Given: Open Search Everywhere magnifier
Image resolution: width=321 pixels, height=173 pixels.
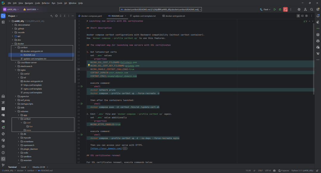Looking at the screenshot, I should click(311, 10).
